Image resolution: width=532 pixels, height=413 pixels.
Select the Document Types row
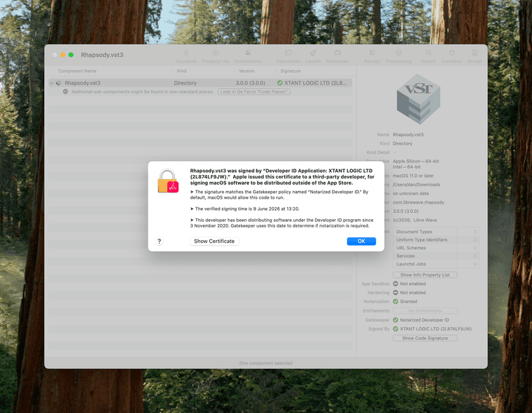436,232
